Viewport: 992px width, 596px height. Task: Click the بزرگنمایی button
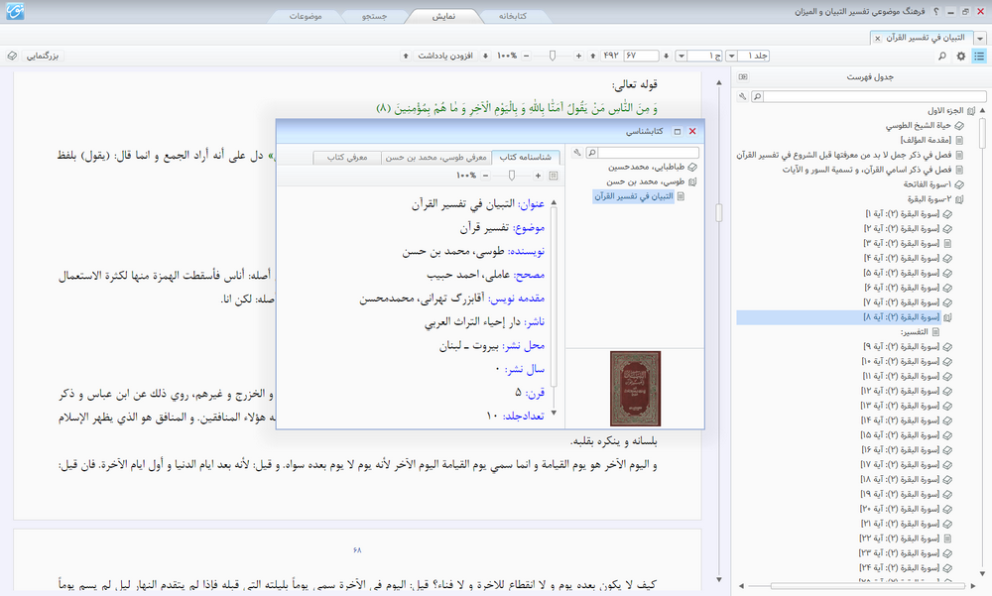click(43, 56)
